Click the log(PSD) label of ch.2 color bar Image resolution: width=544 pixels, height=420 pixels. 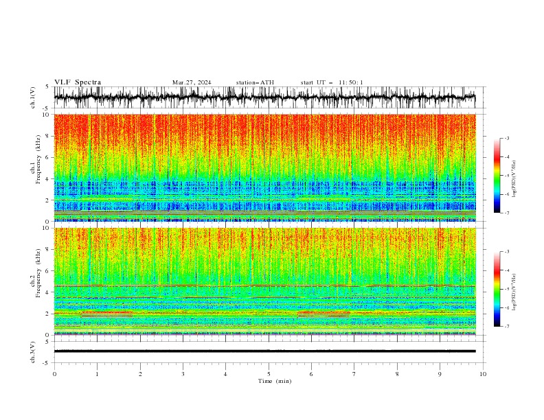(x=514, y=292)
